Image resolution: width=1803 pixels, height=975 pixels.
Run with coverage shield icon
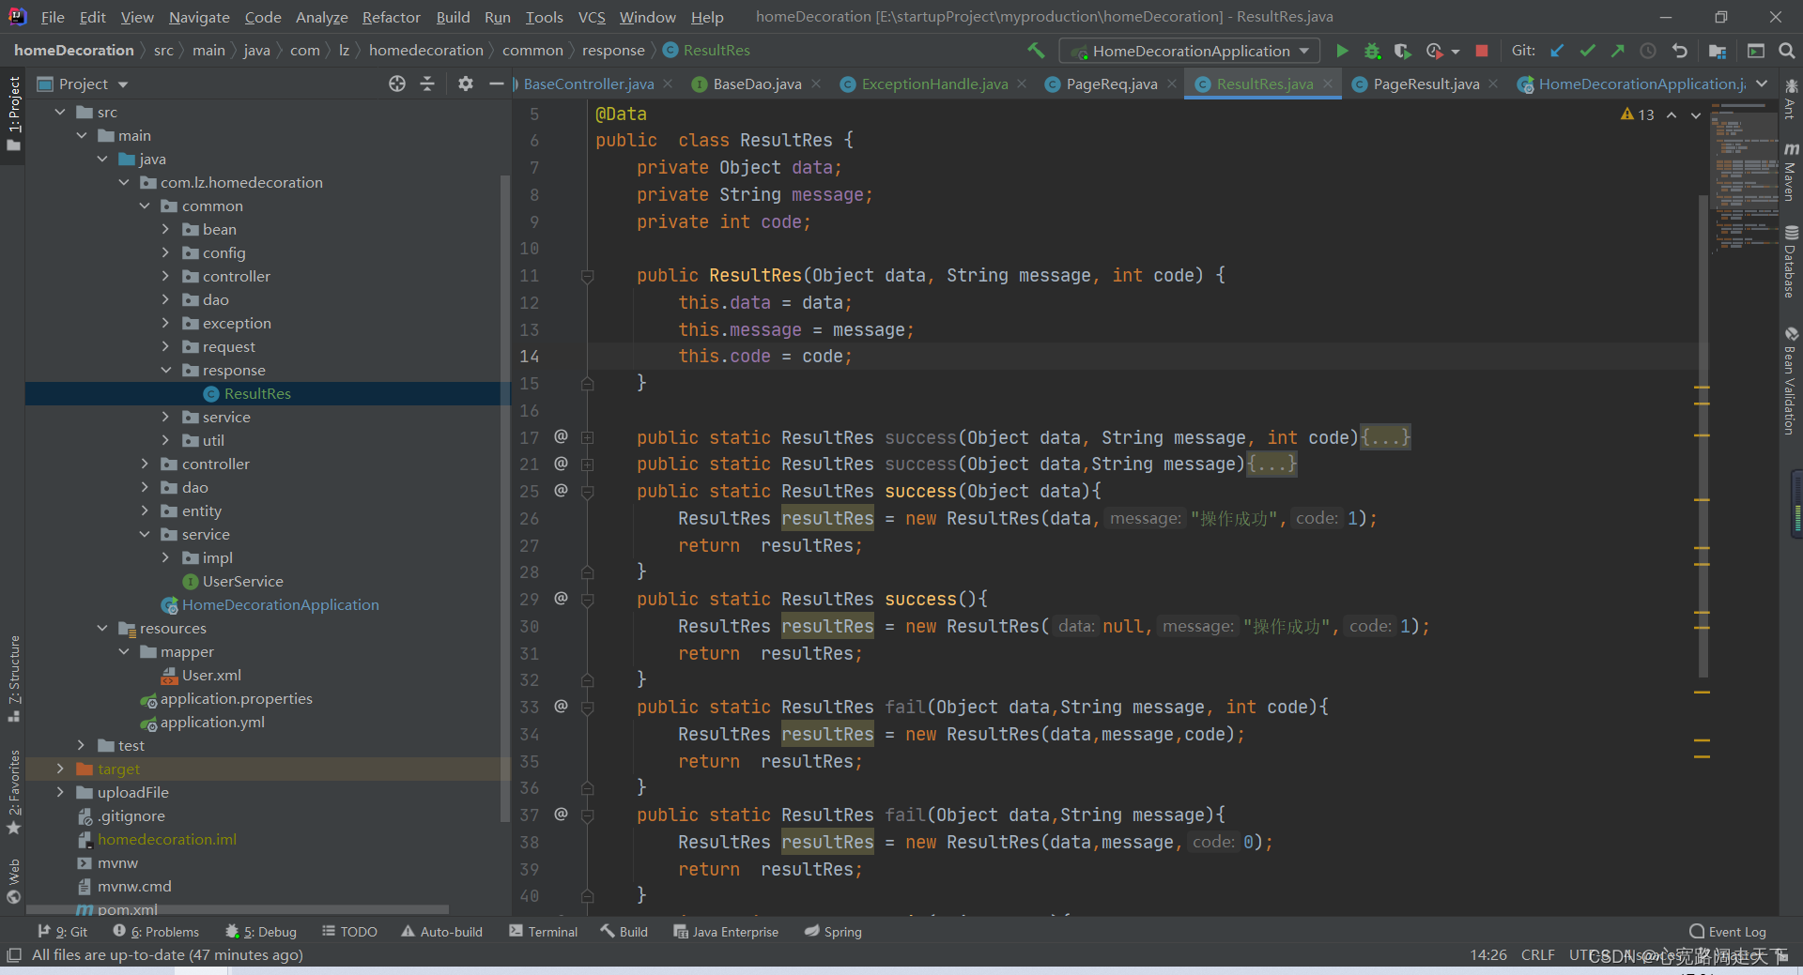(x=1402, y=51)
